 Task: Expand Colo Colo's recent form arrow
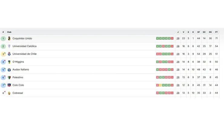[172, 85]
